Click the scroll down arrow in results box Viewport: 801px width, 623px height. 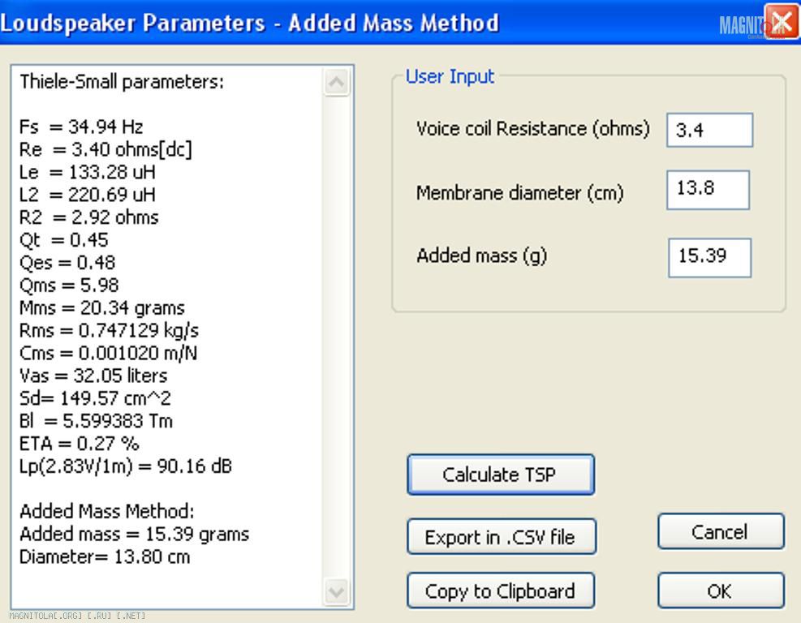pyautogui.click(x=336, y=591)
